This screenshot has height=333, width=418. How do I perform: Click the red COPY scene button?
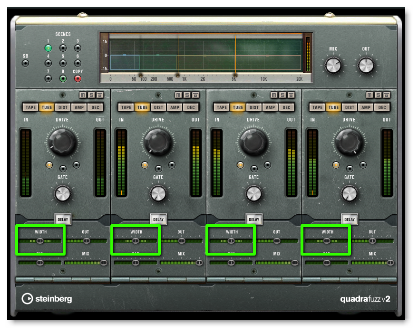point(78,79)
